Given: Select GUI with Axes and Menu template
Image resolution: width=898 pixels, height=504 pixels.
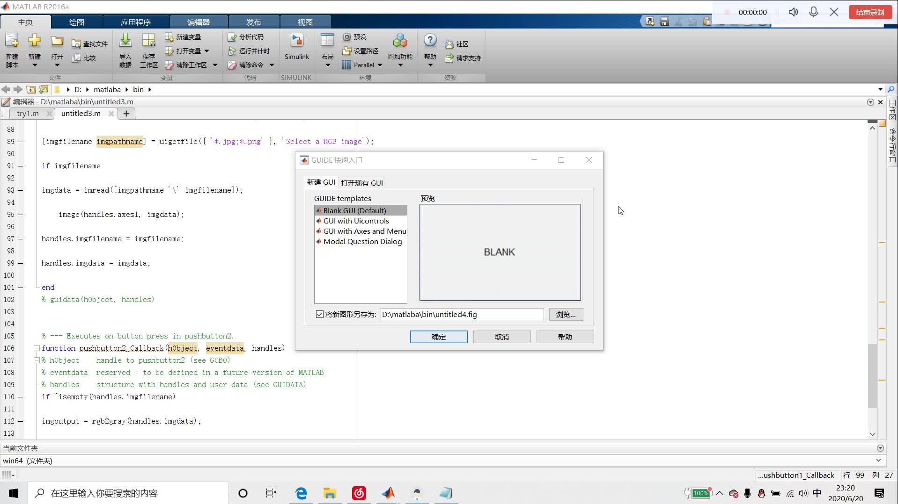Looking at the screenshot, I should (361, 231).
